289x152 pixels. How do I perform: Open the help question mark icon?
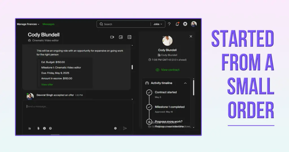point(169,24)
